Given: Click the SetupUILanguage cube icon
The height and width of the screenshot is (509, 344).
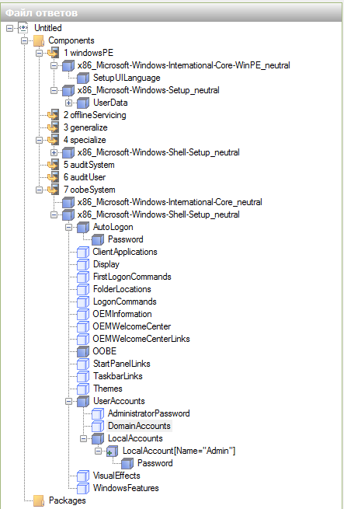Looking at the screenshot, I should point(83,78).
